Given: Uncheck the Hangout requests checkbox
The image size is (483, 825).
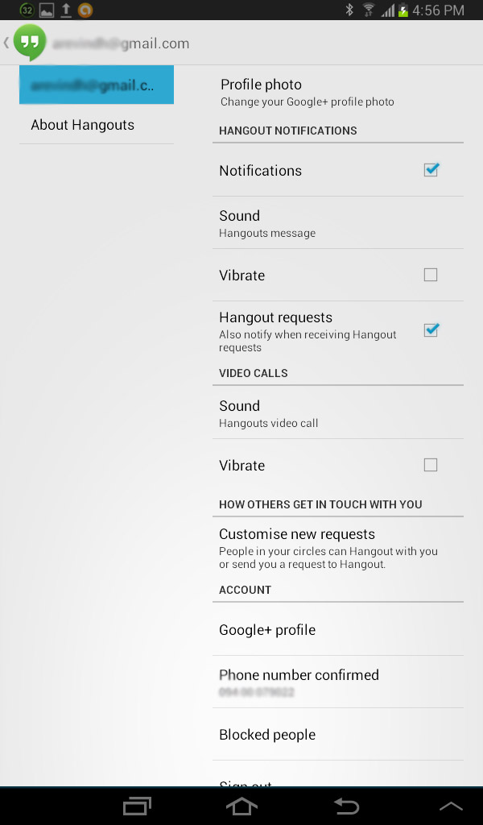Looking at the screenshot, I should click(431, 330).
